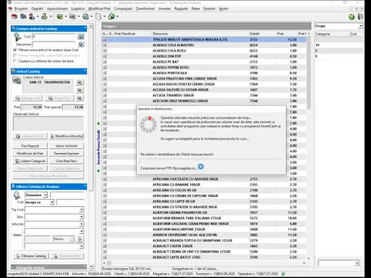Click the barcode icon next to the EAN 13 code
This screenshot has height=278, width=371.
[x=80, y=83]
